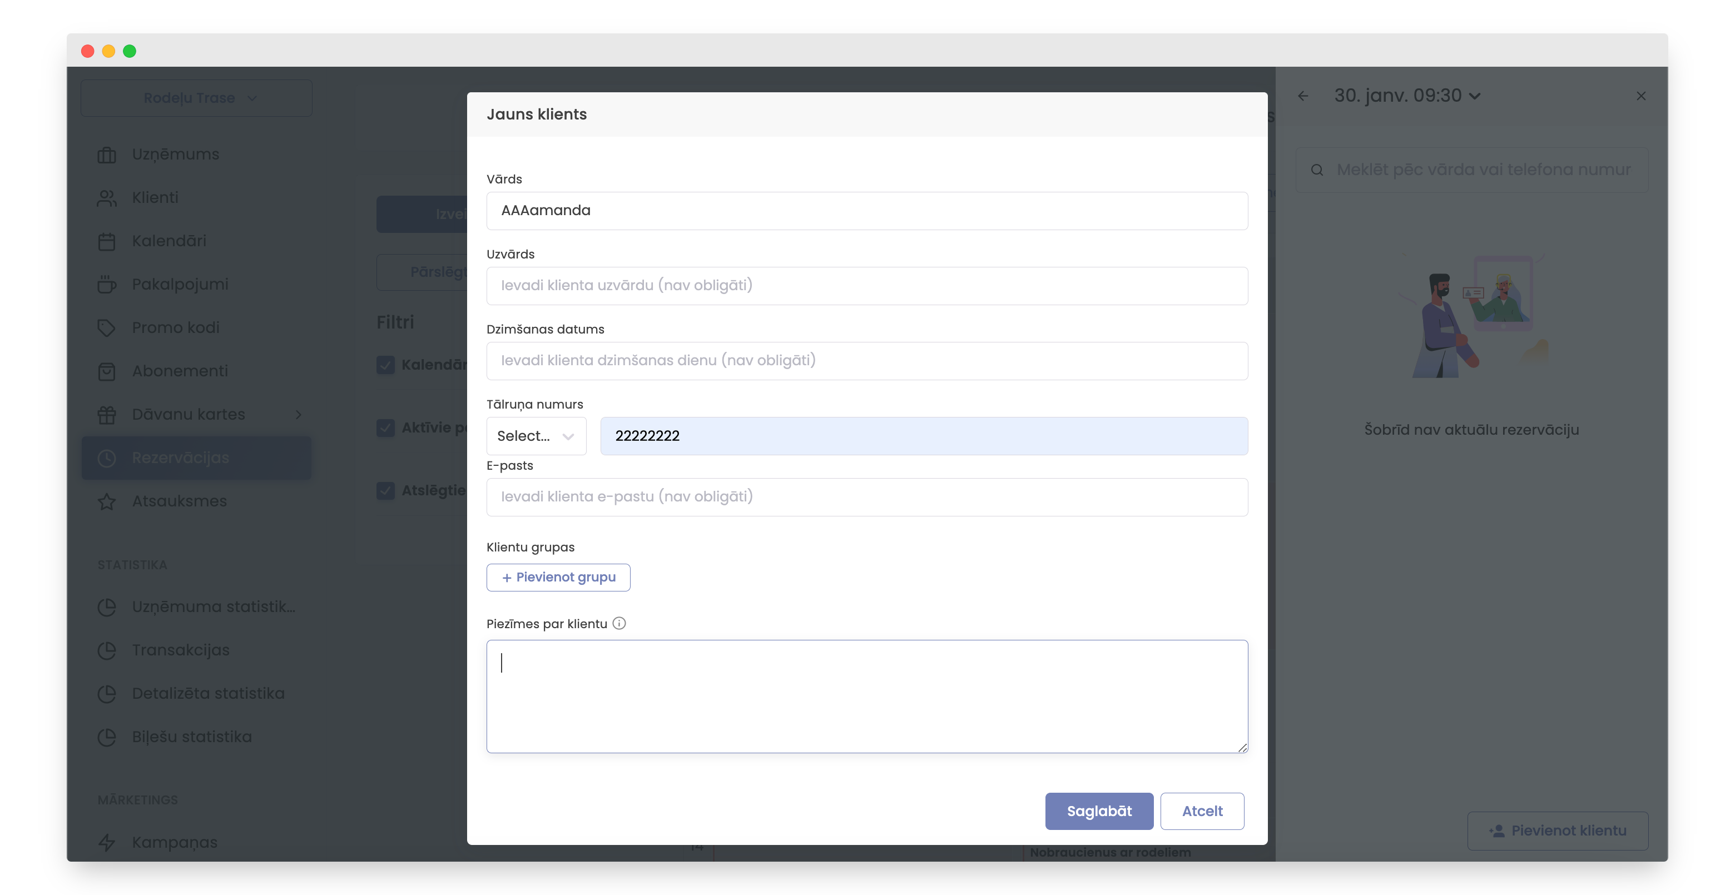
Task: Click the search magnifier icon in the client search
Action: pyautogui.click(x=1317, y=170)
